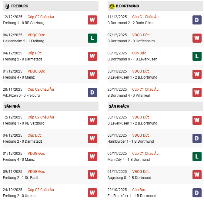
Task: Click green L badge for Heidenheim 2-1 Freiburg
Action: [92, 38]
